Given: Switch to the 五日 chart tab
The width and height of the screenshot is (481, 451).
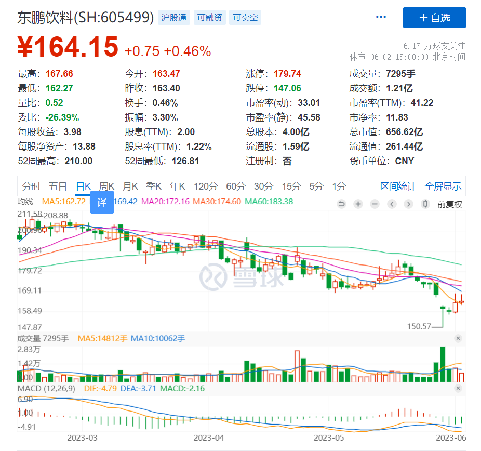Looking at the screenshot, I should pos(58,186).
